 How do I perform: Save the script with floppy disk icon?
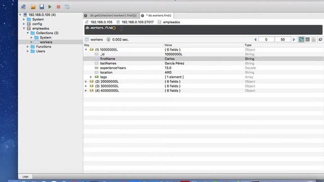[42, 7]
